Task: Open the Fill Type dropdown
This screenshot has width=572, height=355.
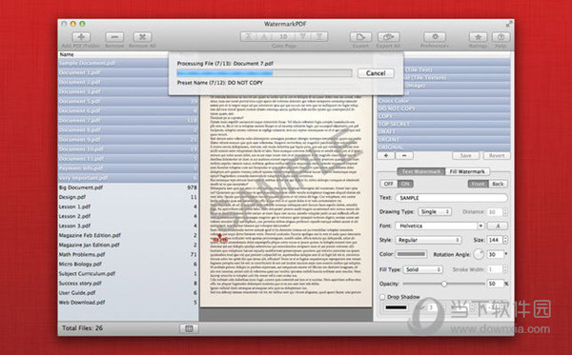Action: (422, 269)
